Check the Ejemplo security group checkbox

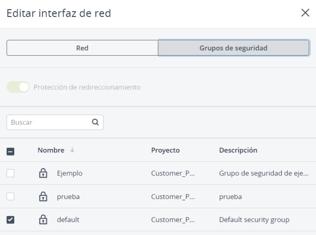tap(10, 173)
